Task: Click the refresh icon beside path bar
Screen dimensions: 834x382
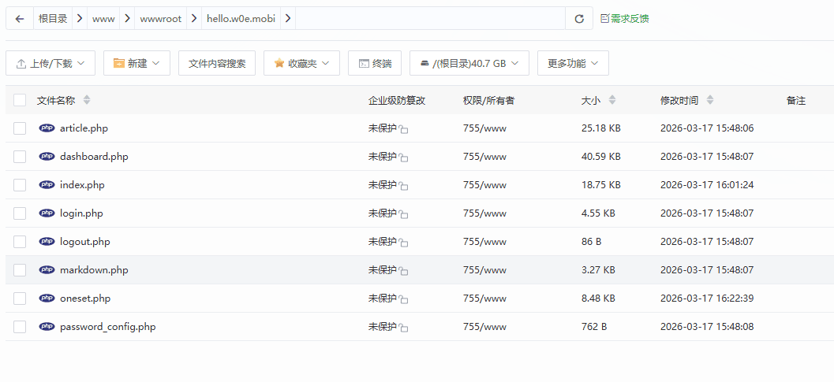Action: [579, 19]
